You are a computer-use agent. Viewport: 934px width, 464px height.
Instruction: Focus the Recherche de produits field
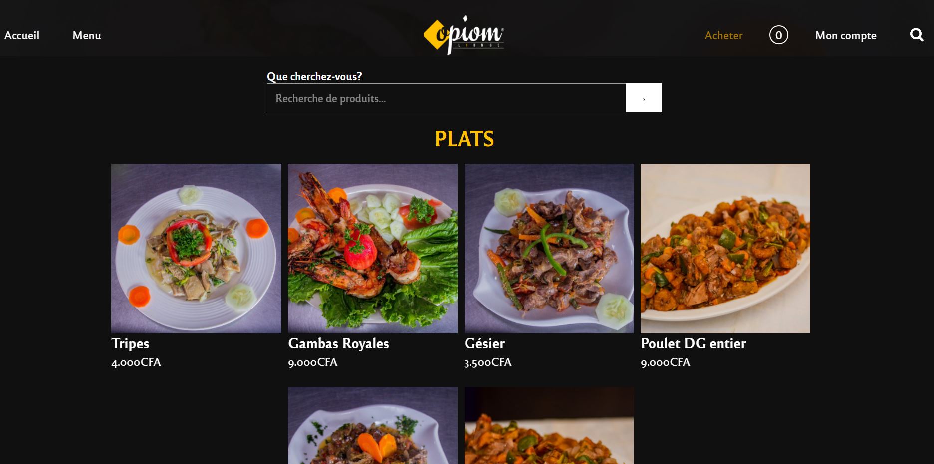447,98
